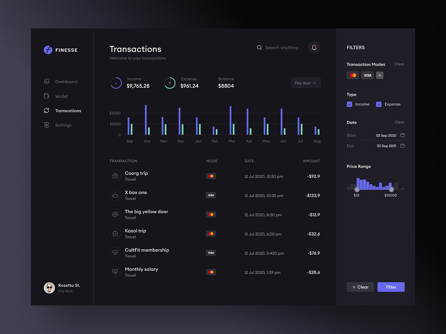Screen dimensions: 446x334
Task: Open the Wallet section
Action: click(x=46, y=96)
